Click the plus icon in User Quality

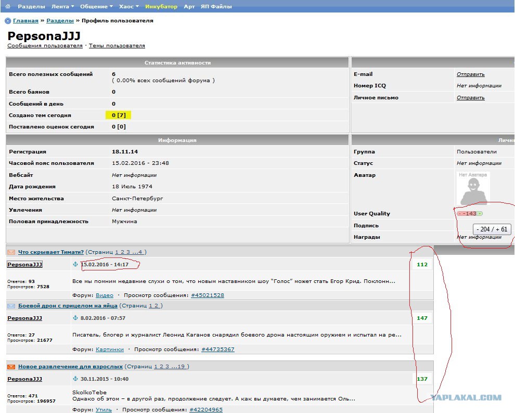coord(480,214)
